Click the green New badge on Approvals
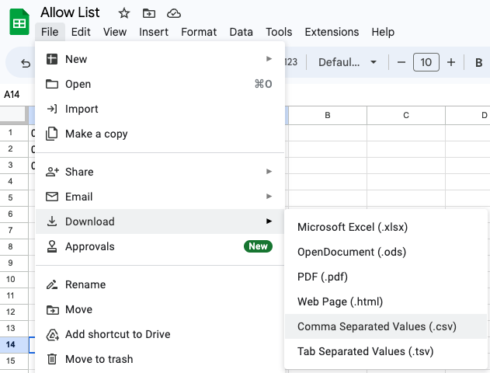 (x=258, y=246)
